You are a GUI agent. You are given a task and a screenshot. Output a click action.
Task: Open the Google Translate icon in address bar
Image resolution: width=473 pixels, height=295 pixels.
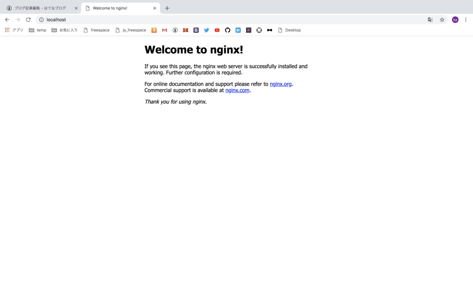[430, 19]
